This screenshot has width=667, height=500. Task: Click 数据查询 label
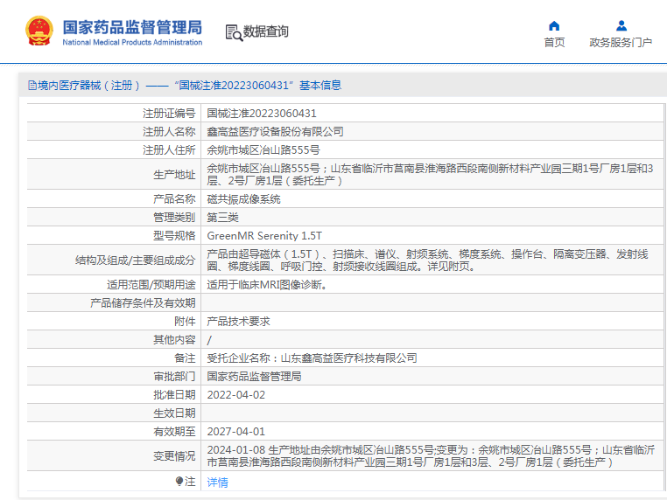click(265, 31)
